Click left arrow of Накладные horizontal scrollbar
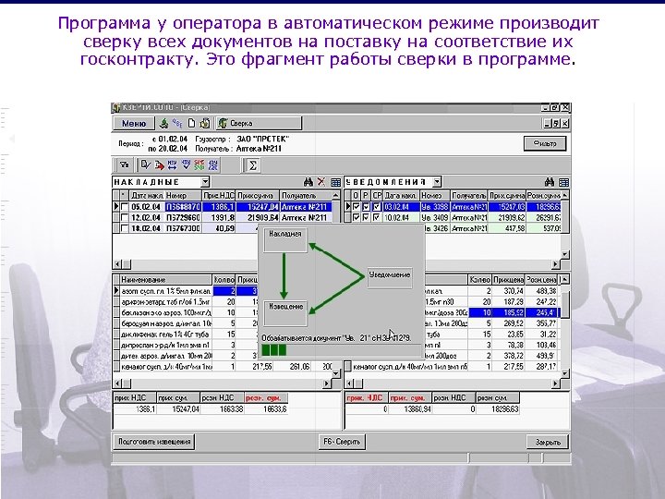The height and width of the screenshot is (499, 665). click(x=118, y=264)
